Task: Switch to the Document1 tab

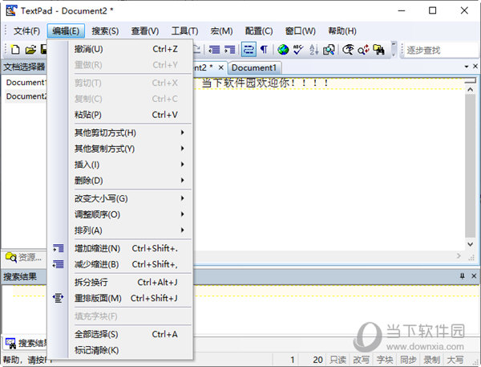Action: (x=254, y=67)
